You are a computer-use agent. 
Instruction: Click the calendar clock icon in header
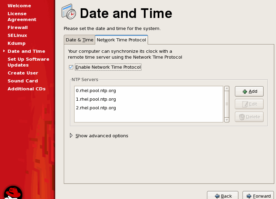[69, 12]
